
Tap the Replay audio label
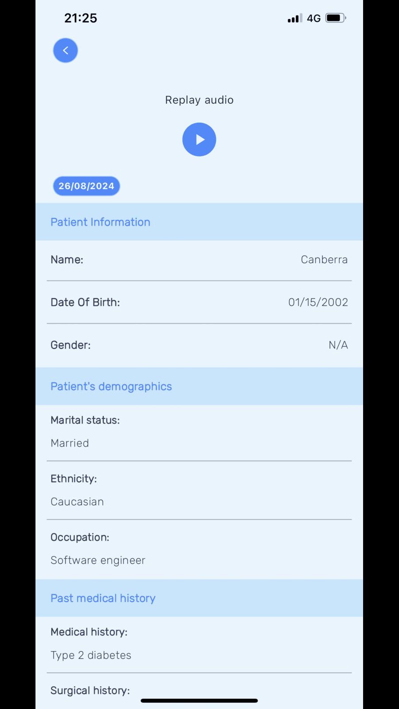click(x=199, y=100)
